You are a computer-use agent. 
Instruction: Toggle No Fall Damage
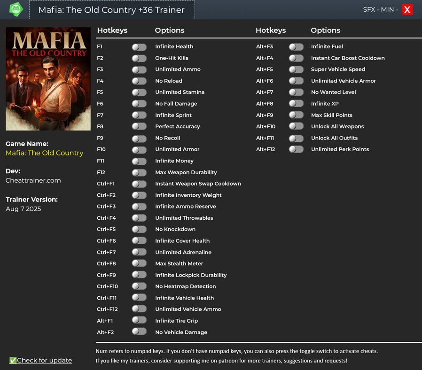[x=139, y=104]
